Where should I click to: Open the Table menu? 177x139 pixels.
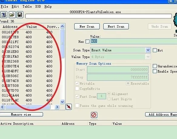pyautogui.click(x=27, y=7)
